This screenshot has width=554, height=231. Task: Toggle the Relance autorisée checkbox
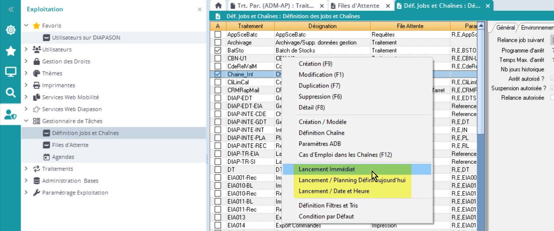click(552, 97)
